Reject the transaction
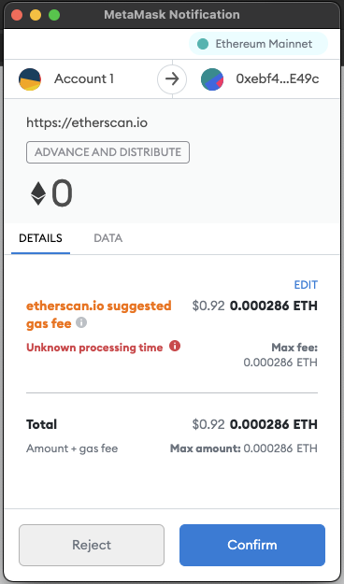The width and height of the screenshot is (344, 584). (92, 545)
